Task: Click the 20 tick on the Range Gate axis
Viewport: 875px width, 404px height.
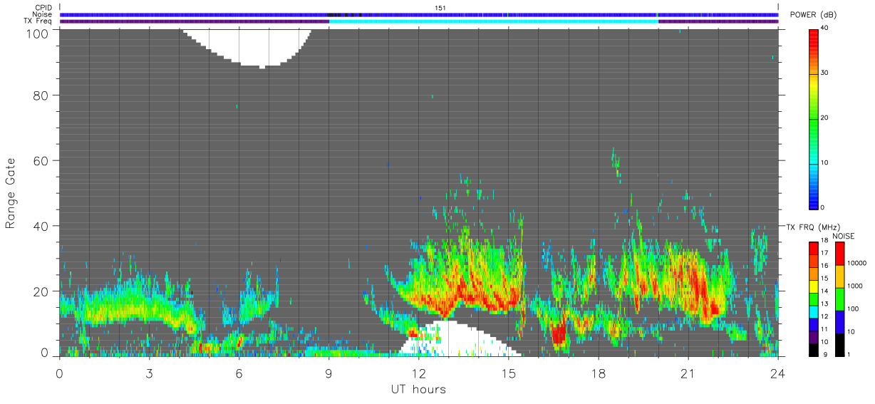Action: pyautogui.click(x=41, y=291)
